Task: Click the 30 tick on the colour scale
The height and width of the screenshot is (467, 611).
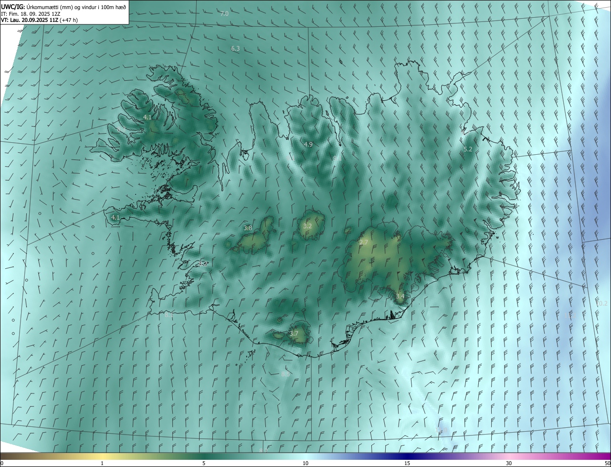Action: pos(509,463)
